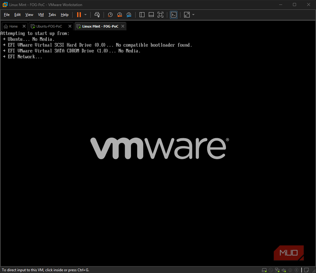
Task: Enter full screen mode
Action: pos(160,15)
